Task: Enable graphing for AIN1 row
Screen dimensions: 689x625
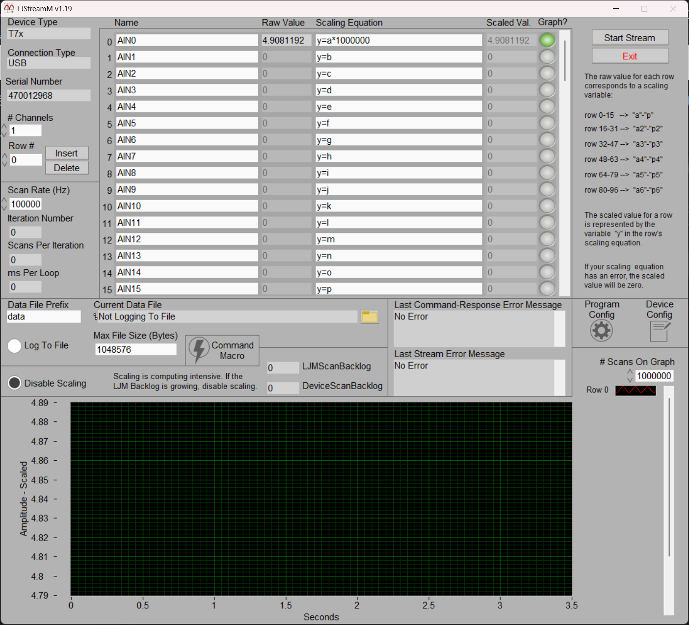Action: 547,57
